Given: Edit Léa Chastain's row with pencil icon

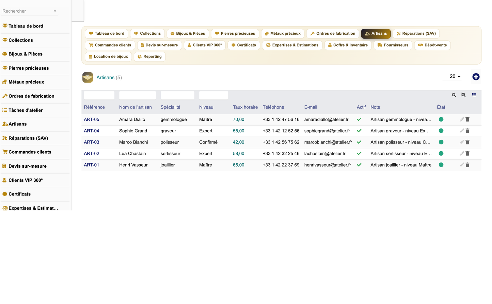Looking at the screenshot, I should (462, 154).
